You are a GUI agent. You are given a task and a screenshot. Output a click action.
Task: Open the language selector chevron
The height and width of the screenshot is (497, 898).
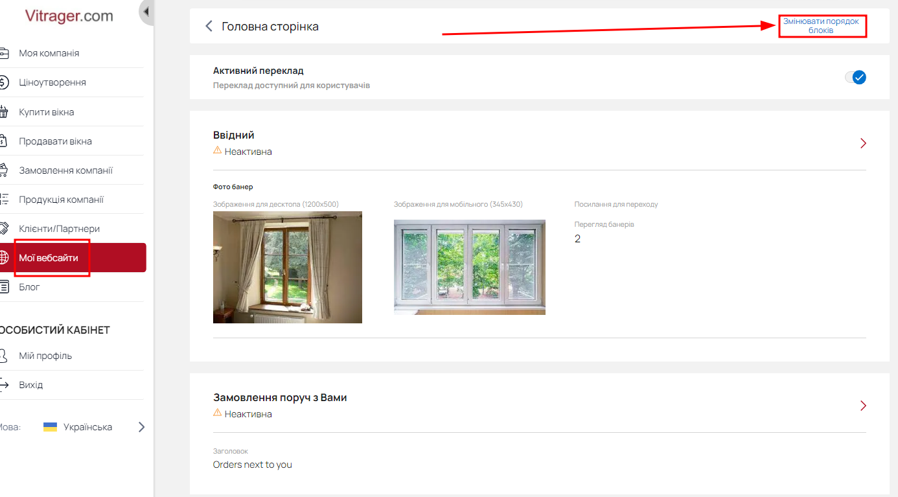point(141,427)
